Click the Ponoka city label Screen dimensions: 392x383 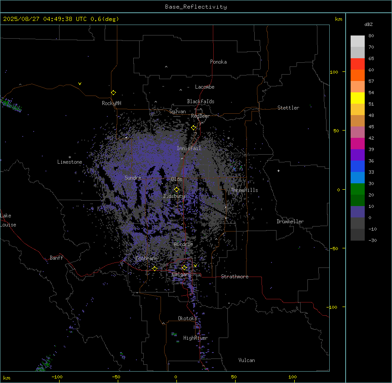(x=218, y=62)
